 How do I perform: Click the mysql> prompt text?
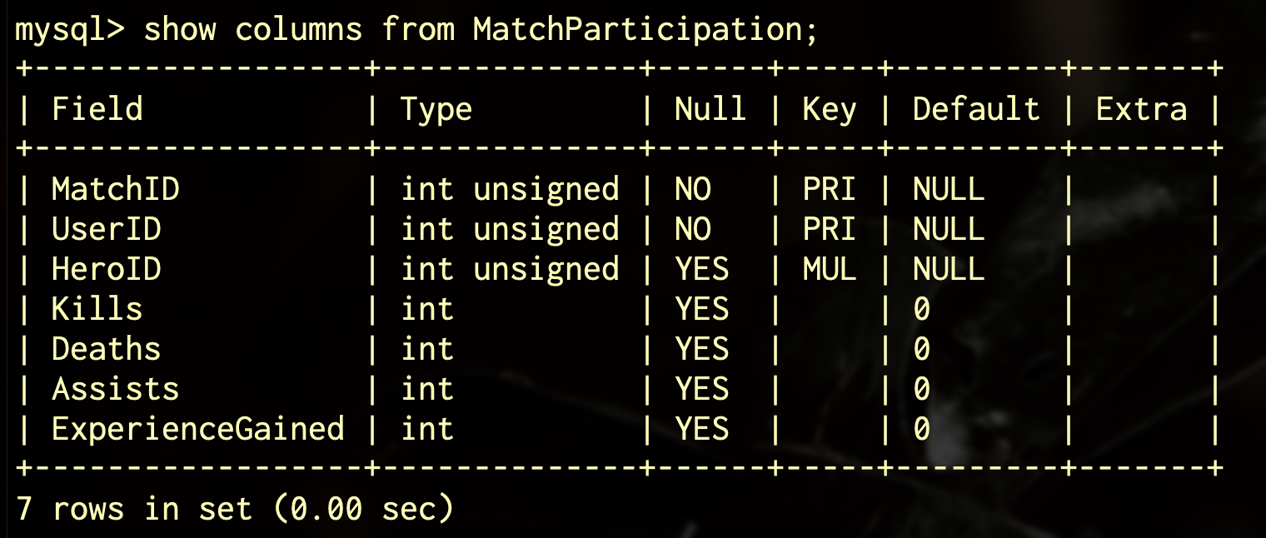pos(70,30)
